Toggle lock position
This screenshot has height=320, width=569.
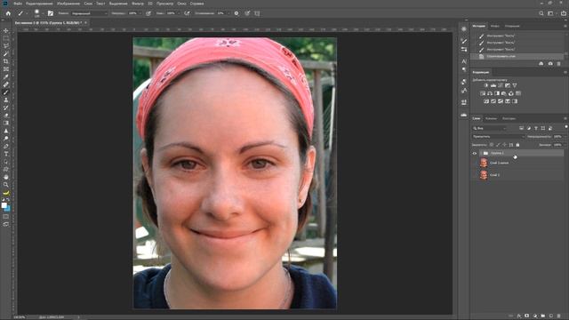pyautogui.click(x=504, y=145)
